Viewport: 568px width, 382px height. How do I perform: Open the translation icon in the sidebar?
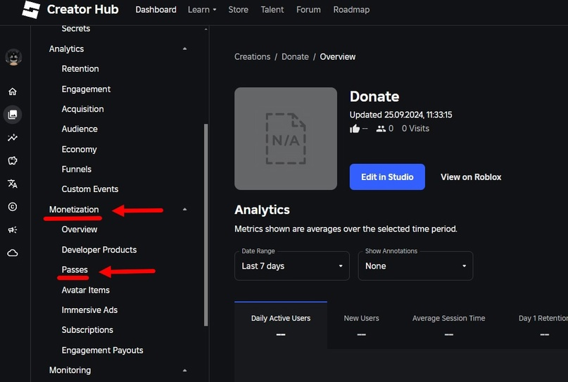[13, 184]
